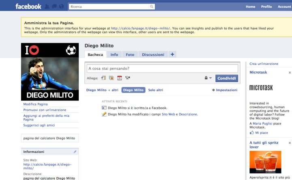
Task: Click the Impostazioni gear icon
Action: click(x=213, y=90)
